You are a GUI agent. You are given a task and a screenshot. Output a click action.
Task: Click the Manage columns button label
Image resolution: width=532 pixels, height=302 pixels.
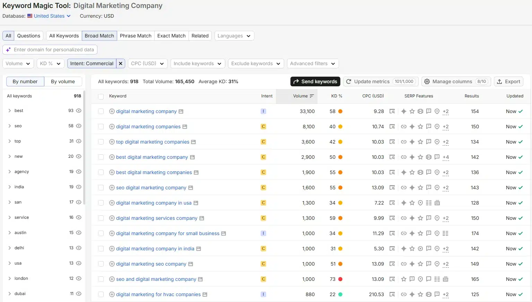tap(452, 81)
